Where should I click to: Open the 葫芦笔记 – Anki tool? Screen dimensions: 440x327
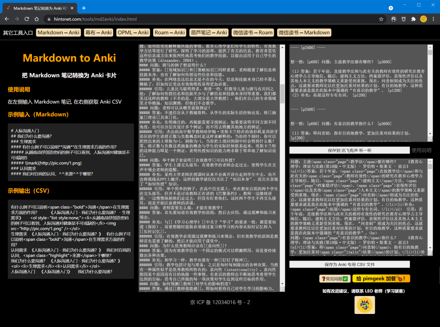click(209, 33)
